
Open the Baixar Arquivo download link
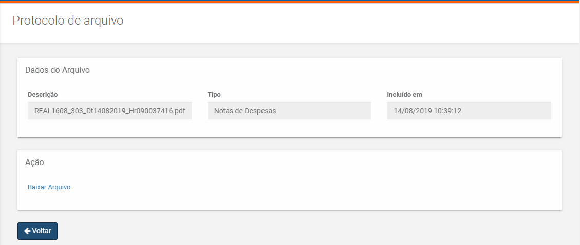pyautogui.click(x=49, y=187)
